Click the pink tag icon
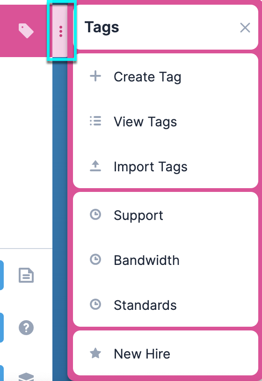This screenshot has width=262, height=381. (x=26, y=31)
